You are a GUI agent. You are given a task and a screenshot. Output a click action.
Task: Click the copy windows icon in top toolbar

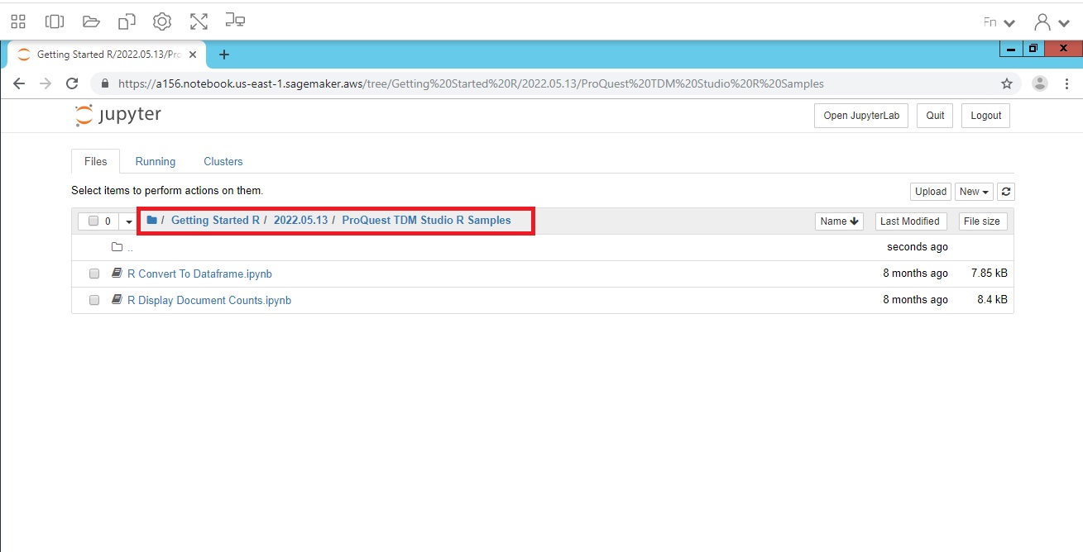coord(127,21)
